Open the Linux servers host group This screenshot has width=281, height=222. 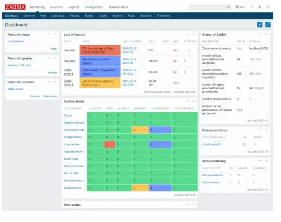71,144
